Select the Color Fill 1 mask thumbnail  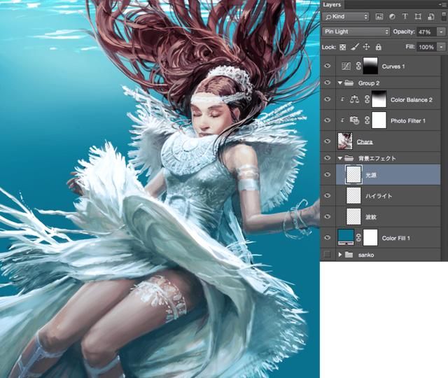coord(370,237)
